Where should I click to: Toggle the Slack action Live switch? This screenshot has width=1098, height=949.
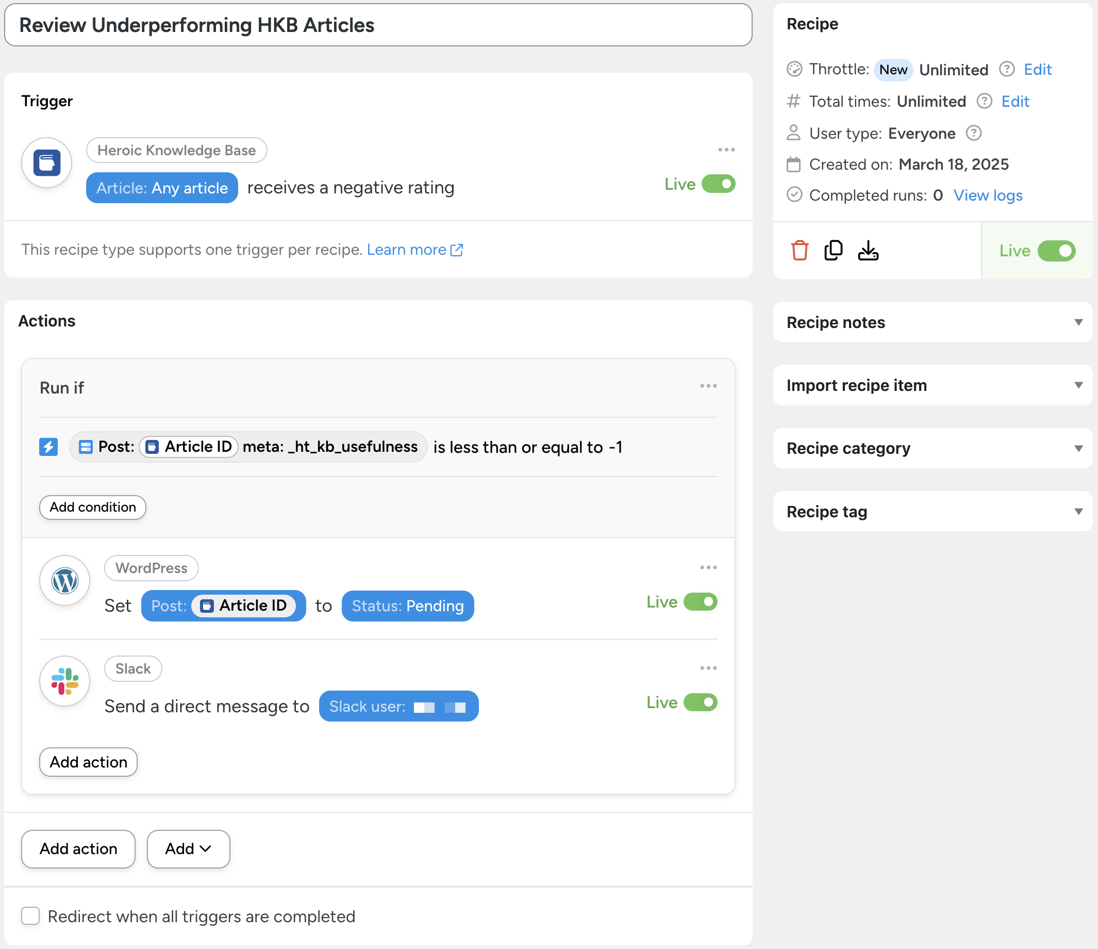(x=700, y=702)
